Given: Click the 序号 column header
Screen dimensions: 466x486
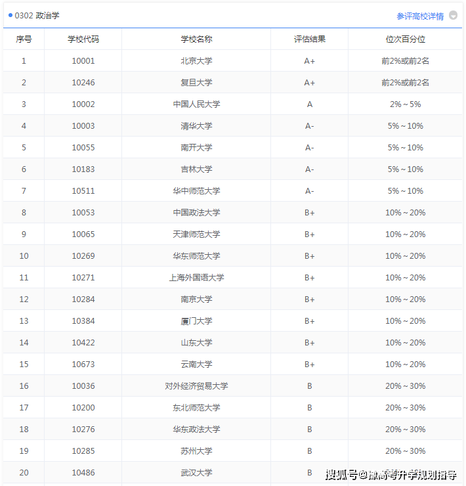Looking at the screenshot, I should [24, 39].
